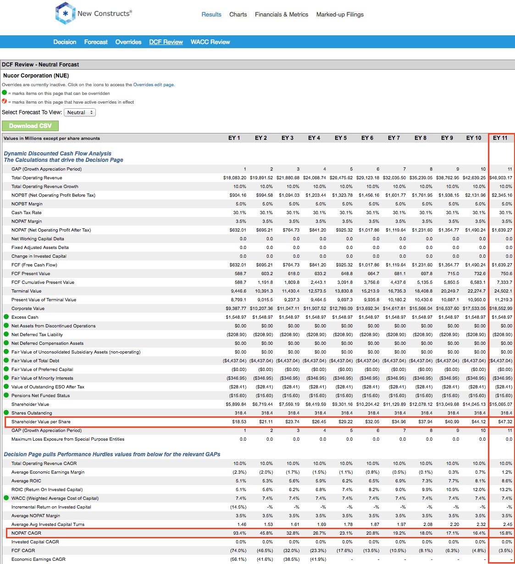Click the Shareholder Value row label
Screen dimensions: 515x564
pyautogui.click(x=30, y=404)
